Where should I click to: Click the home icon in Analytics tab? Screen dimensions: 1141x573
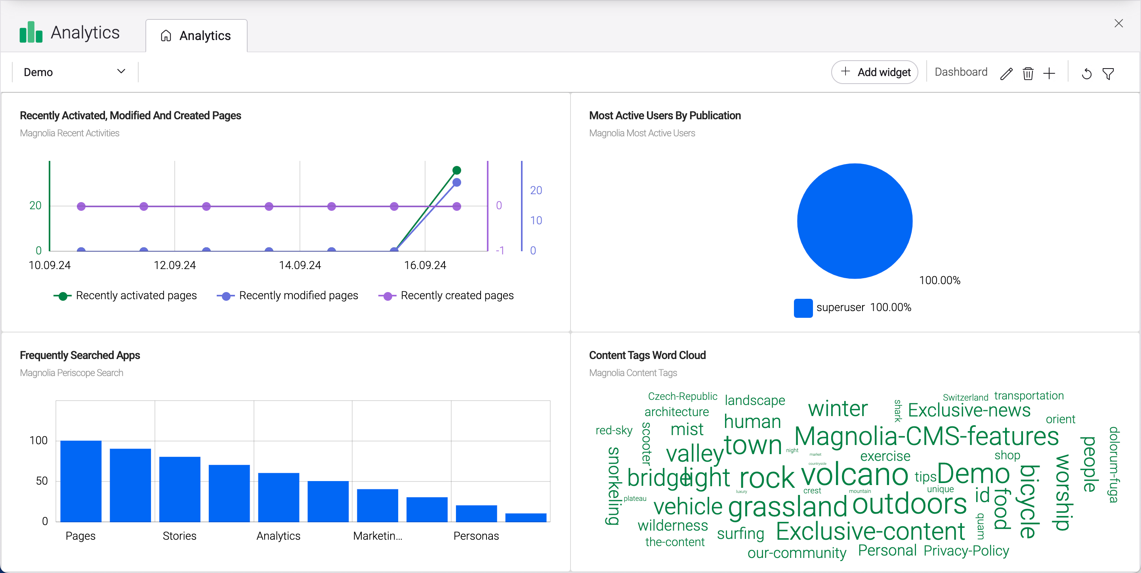pyautogui.click(x=166, y=36)
